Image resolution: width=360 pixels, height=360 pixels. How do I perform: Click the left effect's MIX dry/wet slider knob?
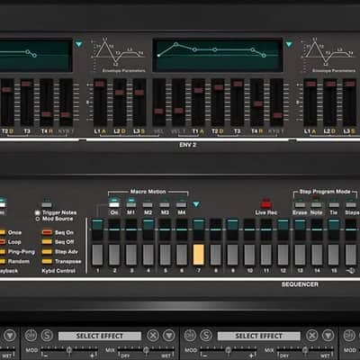coord(146,350)
